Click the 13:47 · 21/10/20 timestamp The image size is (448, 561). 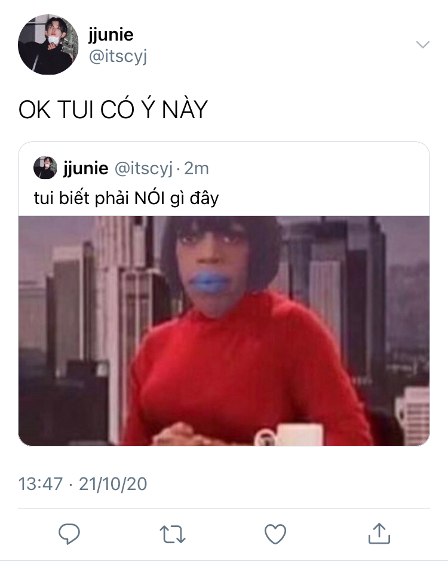coord(82,484)
